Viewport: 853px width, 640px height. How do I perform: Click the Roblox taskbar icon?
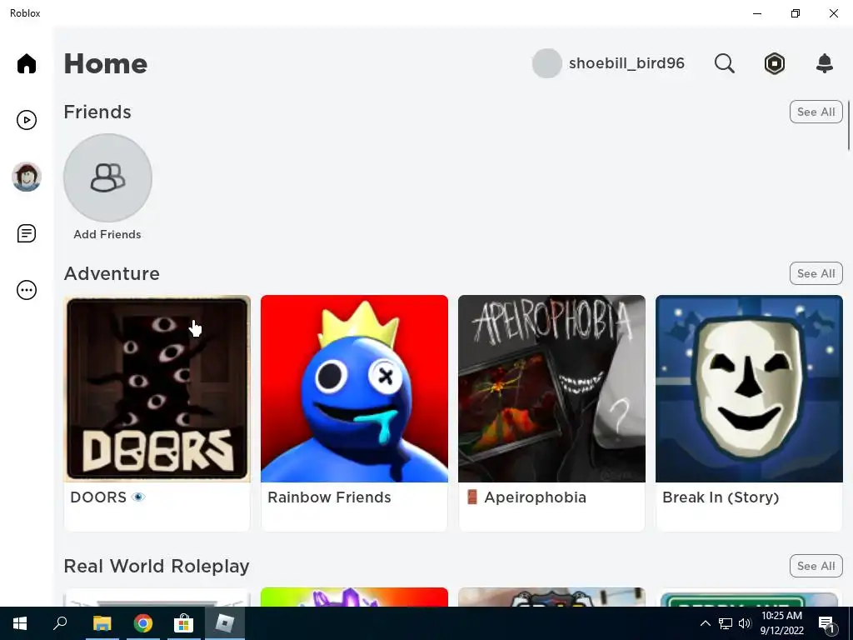click(x=225, y=623)
